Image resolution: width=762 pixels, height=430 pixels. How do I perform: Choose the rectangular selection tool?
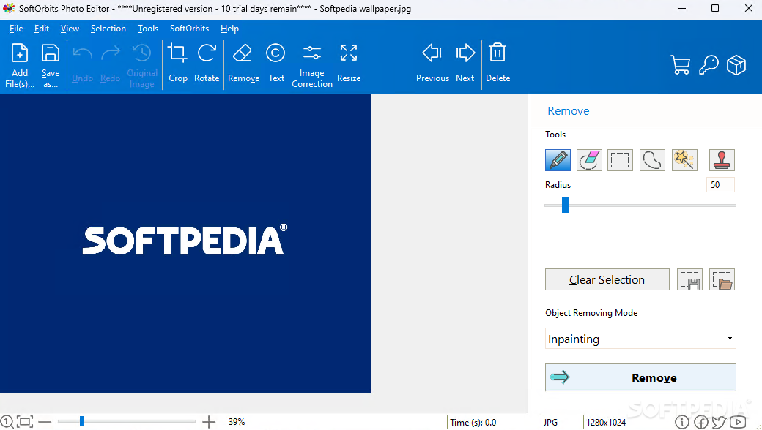[621, 159]
